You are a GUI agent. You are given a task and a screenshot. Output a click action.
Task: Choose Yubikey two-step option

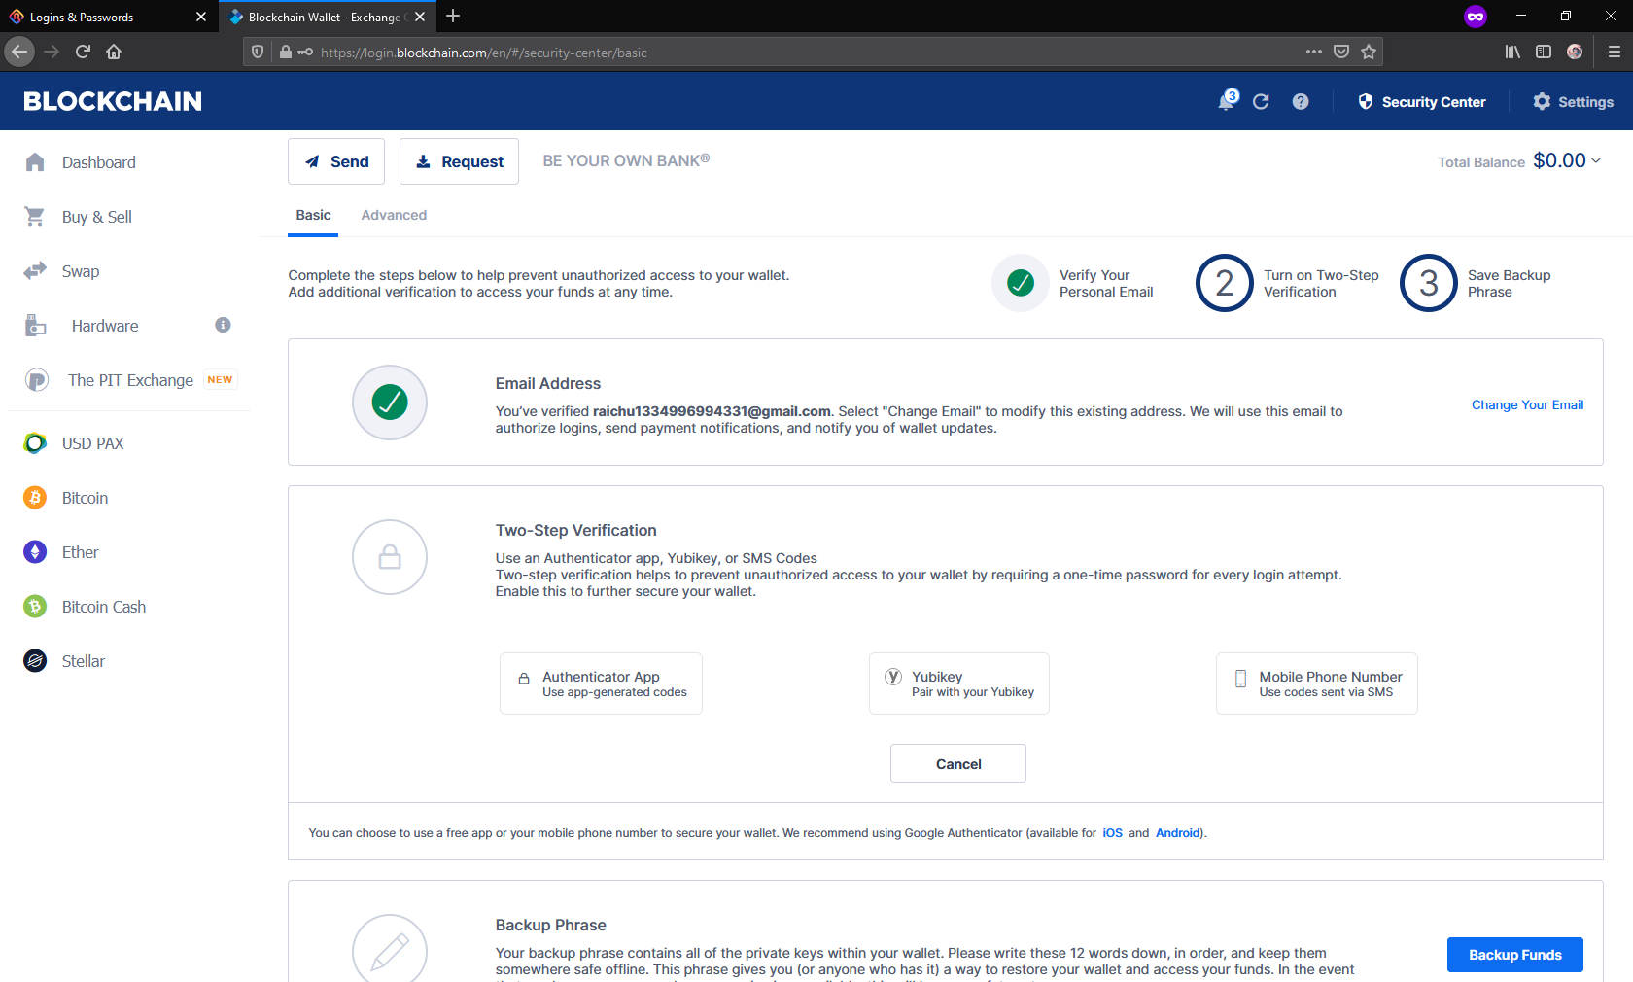click(958, 684)
